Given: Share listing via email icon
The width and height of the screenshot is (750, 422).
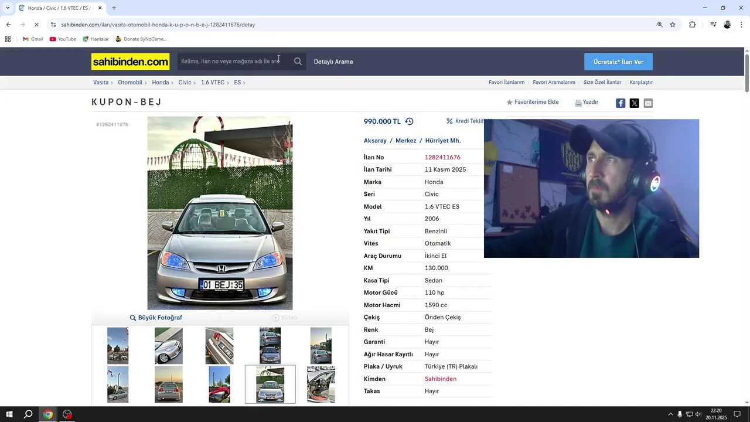Looking at the screenshot, I should [648, 103].
